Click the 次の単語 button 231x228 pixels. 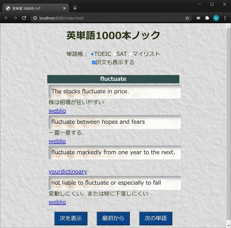click(156, 218)
